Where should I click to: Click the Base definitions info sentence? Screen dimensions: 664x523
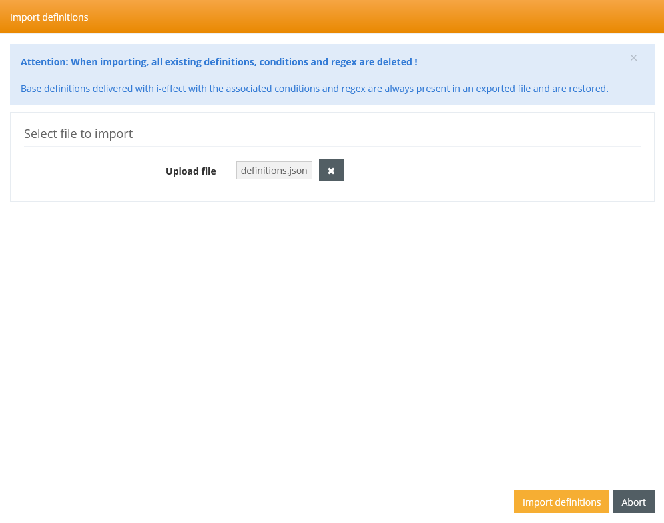(314, 89)
